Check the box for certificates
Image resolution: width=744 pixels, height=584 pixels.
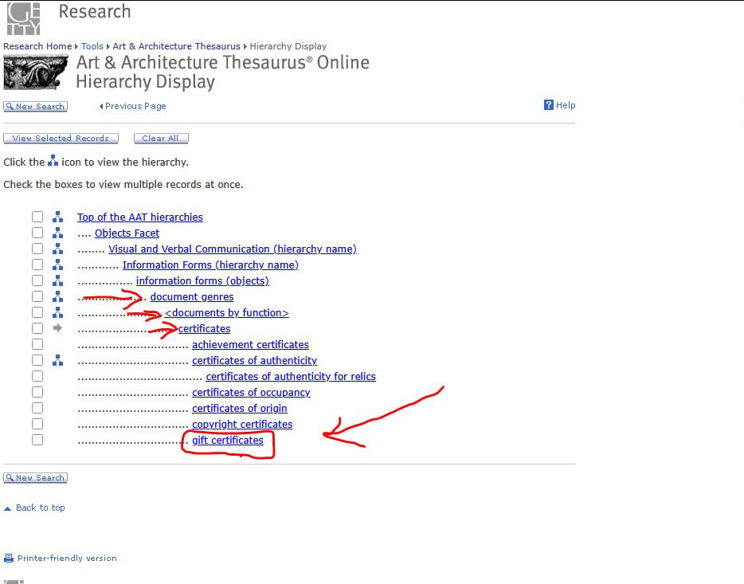37,328
